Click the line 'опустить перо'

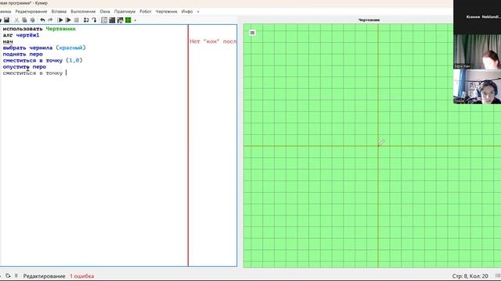(x=24, y=67)
